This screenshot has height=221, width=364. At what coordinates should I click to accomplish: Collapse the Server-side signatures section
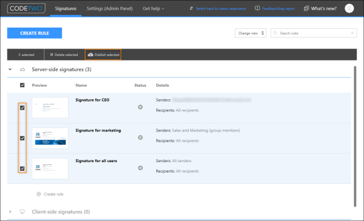point(10,69)
